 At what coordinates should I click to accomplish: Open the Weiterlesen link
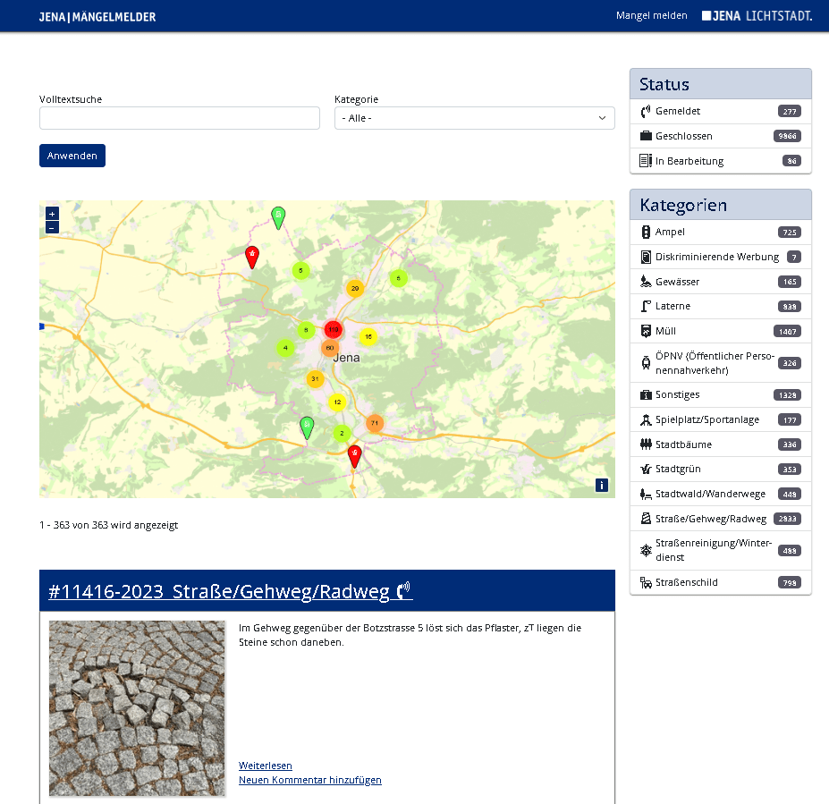(265, 766)
